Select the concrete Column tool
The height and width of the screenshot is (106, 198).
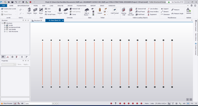pos(60,11)
